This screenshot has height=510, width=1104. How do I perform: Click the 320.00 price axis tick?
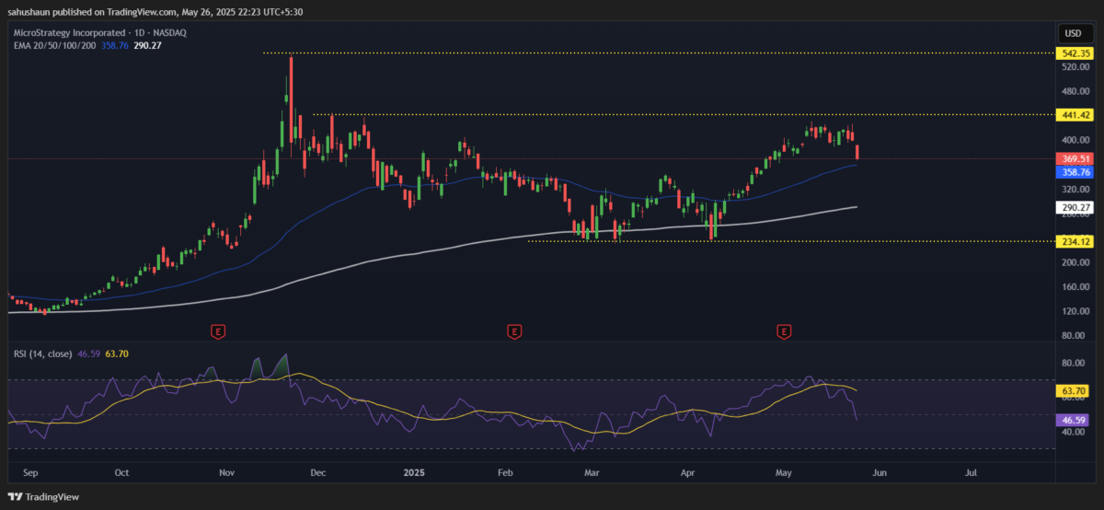(1075, 189)
